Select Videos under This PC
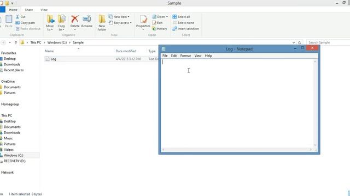The width and height of the screenshot is (350, 196). [x=9, y=150]
